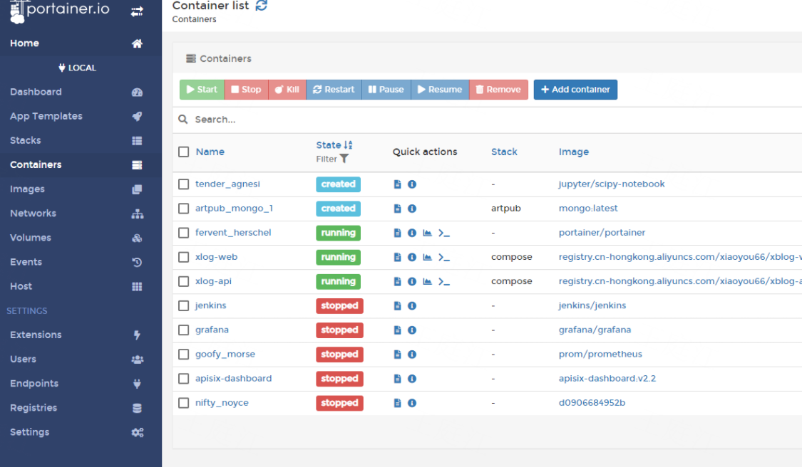
Task: Open logs icon for fervent_herschel
Action: click(397, 233)
